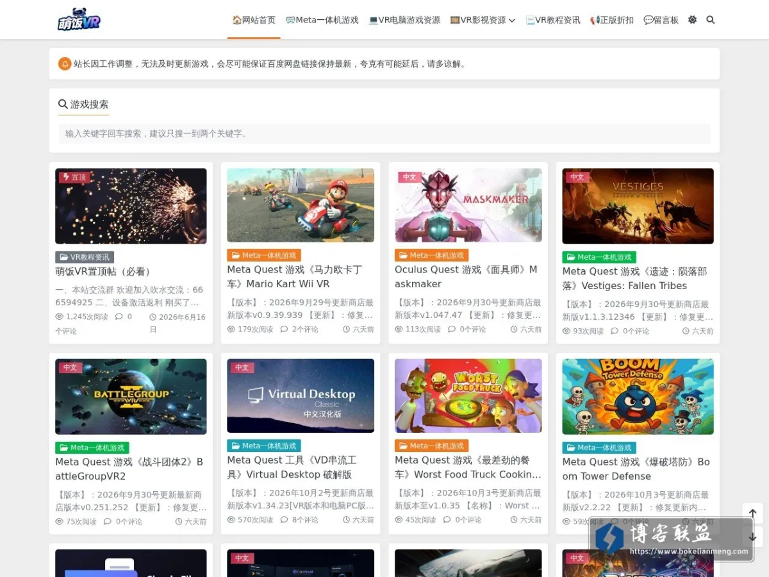Image resolution: width=769 pixels, height=577 pixels.
Task: Open the Maskmaker game thumbnail
Action: (468, 205)
